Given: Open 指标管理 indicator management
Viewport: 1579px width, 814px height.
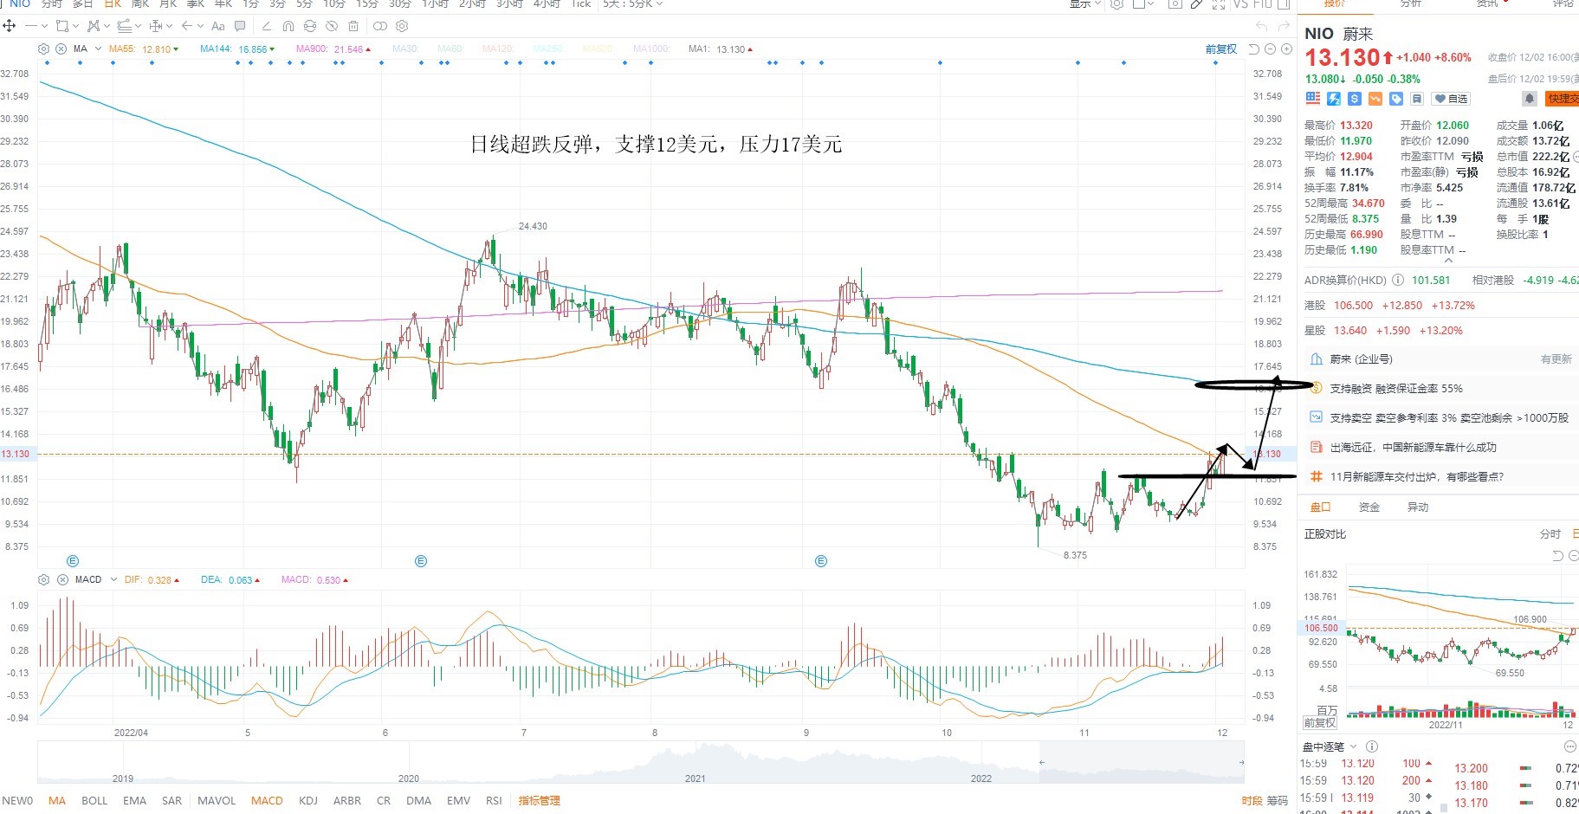Looking at the screenshot, I should click(x=540, y=801).
